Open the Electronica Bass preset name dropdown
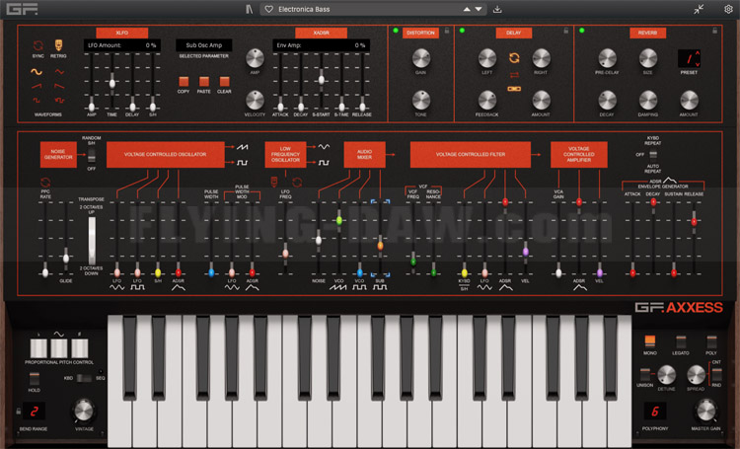Image resolution: width=740 pixels, height=449 pixels. pyautogui.click(x=373, y=9)
